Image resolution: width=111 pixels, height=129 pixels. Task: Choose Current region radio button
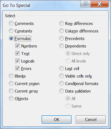click(11, 83)
